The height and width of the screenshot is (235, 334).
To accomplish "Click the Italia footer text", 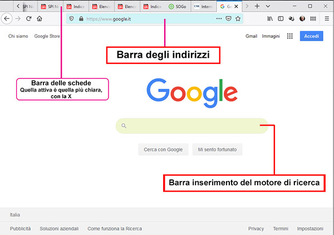I will 15,215.
